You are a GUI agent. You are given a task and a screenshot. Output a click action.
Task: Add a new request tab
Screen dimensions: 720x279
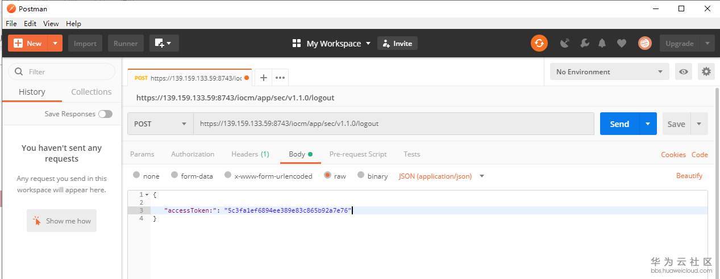click(264, 78)
